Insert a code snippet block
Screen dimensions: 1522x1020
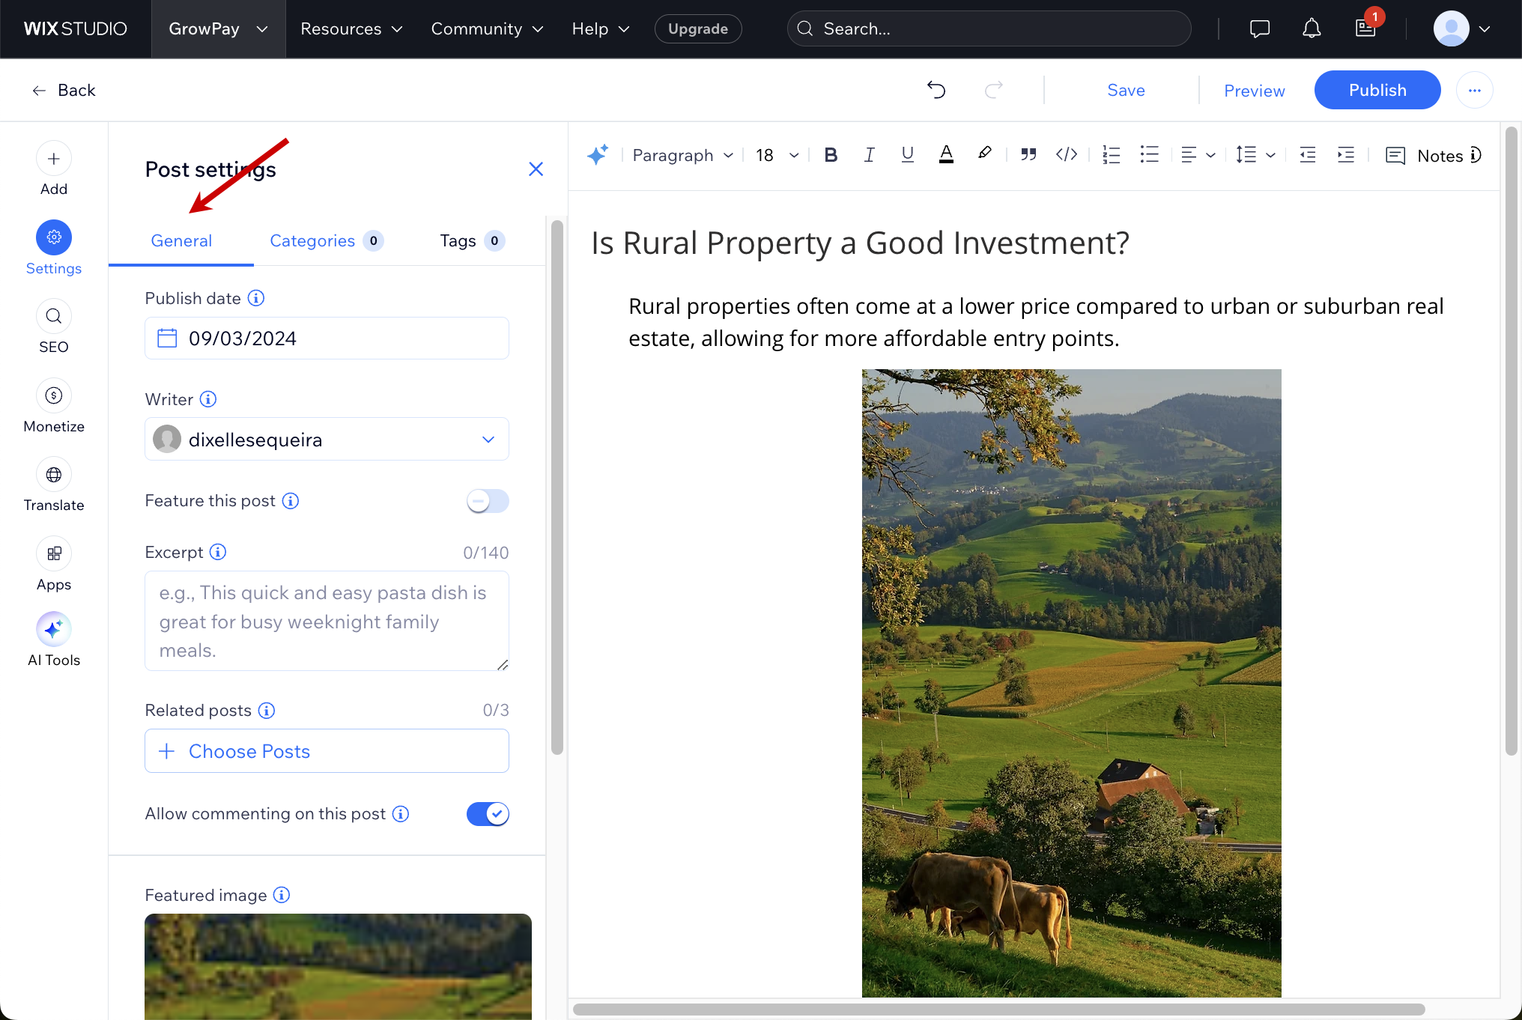(x=1067, y=155)
